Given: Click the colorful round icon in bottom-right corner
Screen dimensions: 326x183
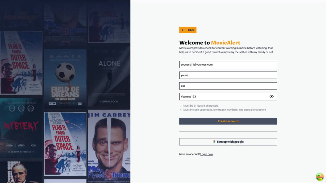Looking at the screenshot, I should [x=320, y=177].
